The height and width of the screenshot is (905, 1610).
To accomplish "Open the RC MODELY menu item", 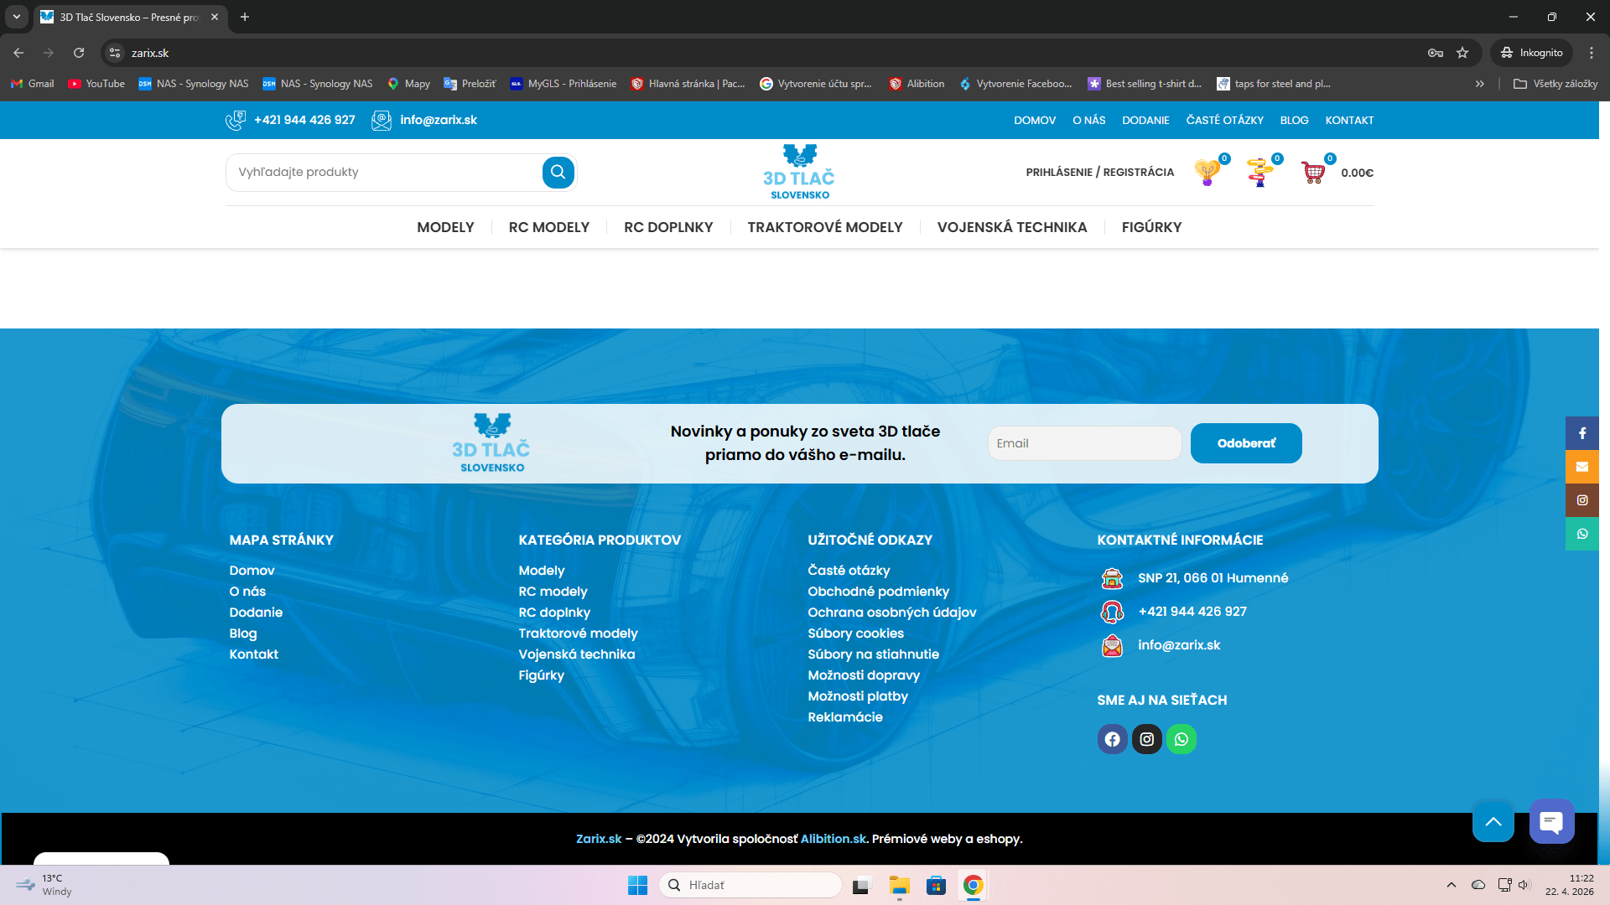I will [x=548, y=227].
